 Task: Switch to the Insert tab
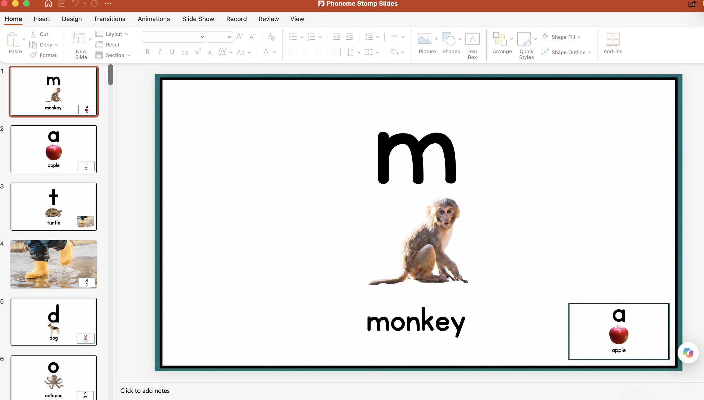42,19
